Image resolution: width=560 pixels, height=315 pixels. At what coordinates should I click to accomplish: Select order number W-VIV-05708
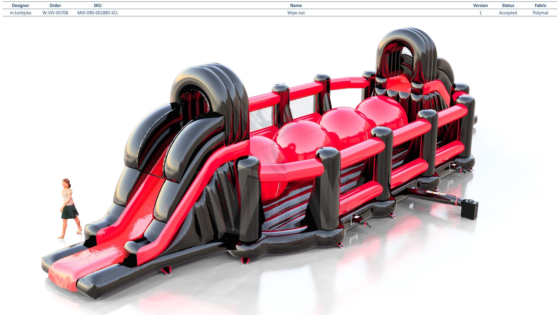coord(55,13)
